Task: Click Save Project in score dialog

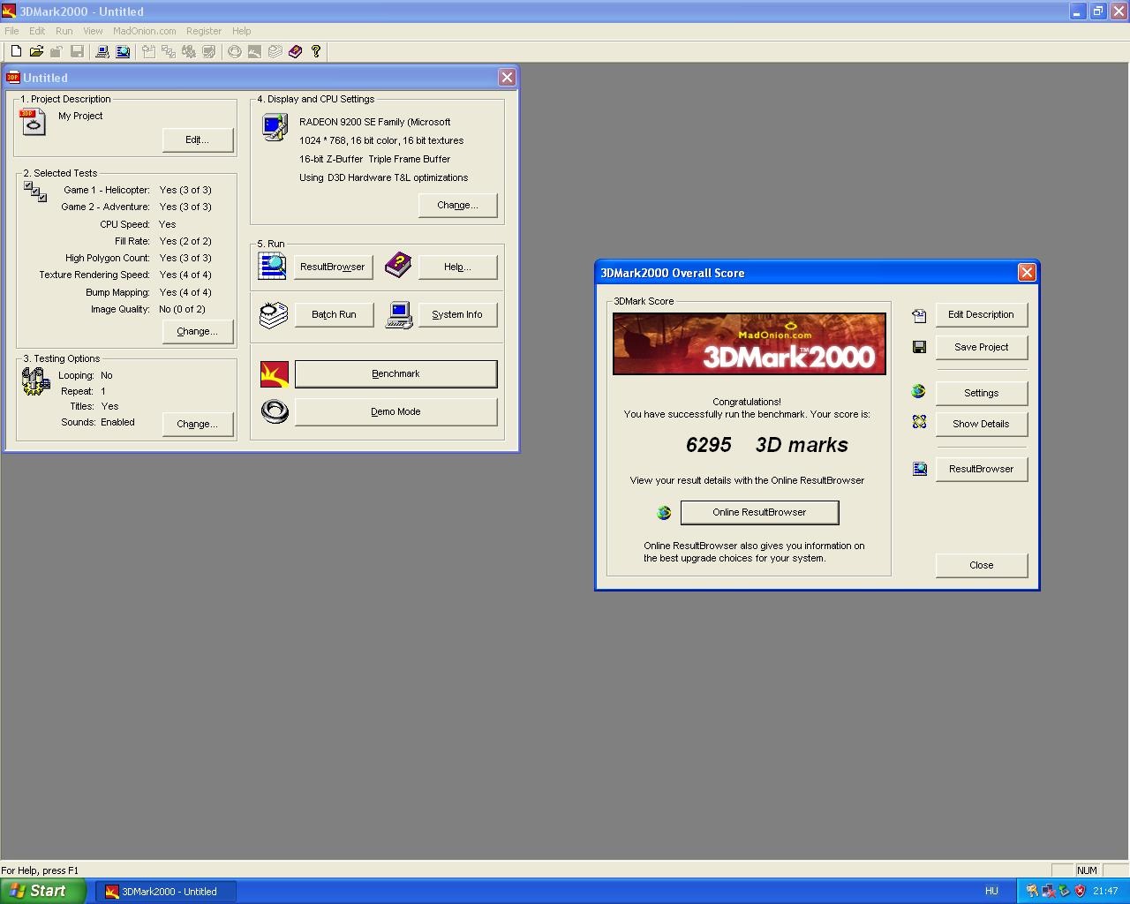Action: (x=981, y=347)
